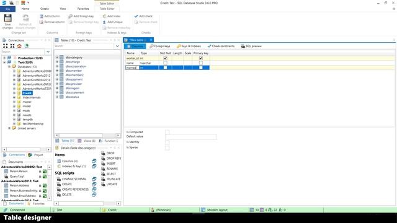Click the UPDATE SQL script icon
Screen dimensions: 397x223
pos(103,185)
